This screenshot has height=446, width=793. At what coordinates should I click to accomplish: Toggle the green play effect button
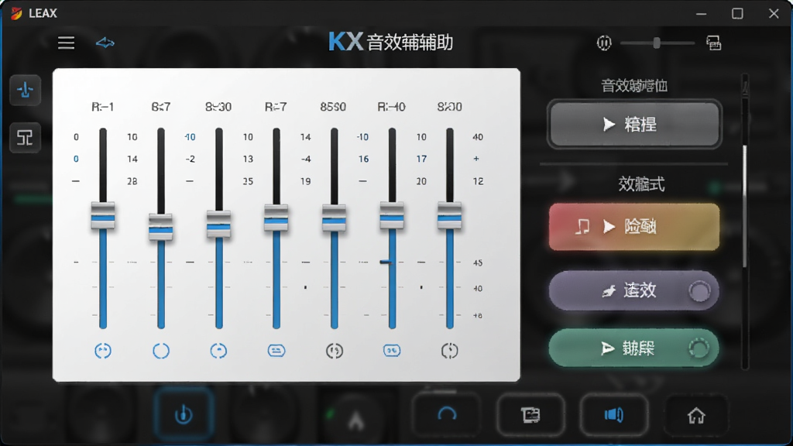coord(634,348)
